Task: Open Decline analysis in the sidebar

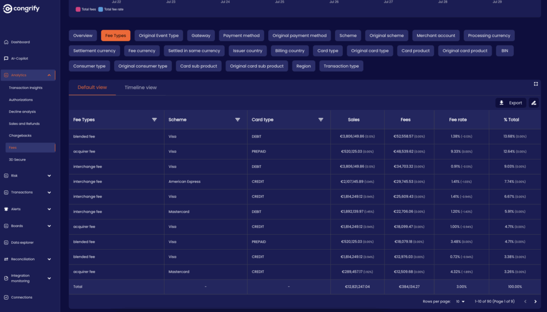Action: [22, 112]
